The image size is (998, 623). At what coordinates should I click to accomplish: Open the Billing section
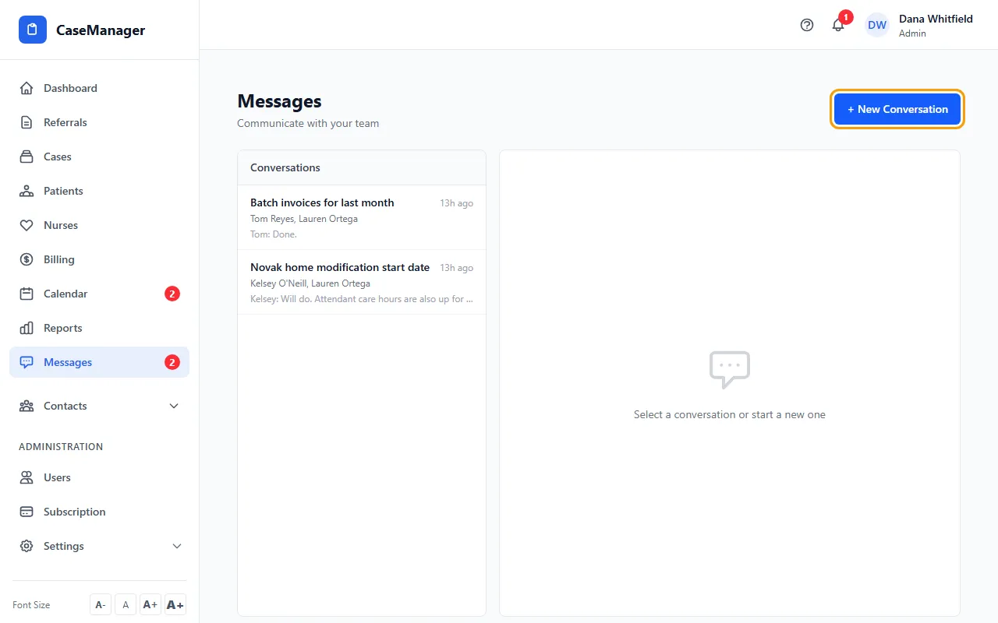[99, 259]
